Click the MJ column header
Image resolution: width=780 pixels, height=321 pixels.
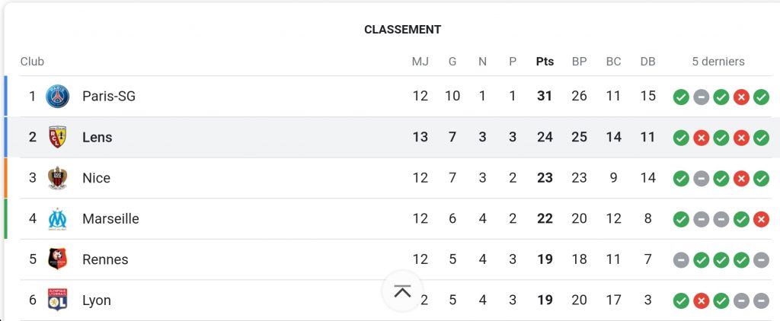[x=420, y=62]
